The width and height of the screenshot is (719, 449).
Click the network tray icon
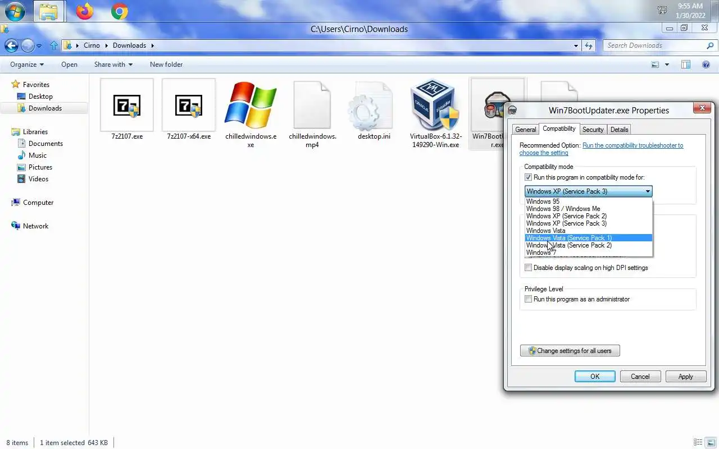pyautogui.click(x=662, y=10)
